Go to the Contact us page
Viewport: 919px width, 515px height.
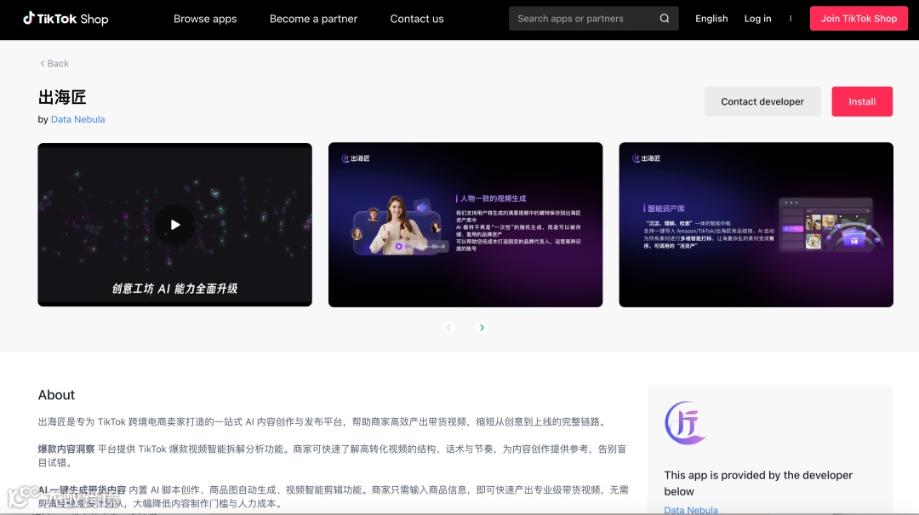tap(417, 19)
